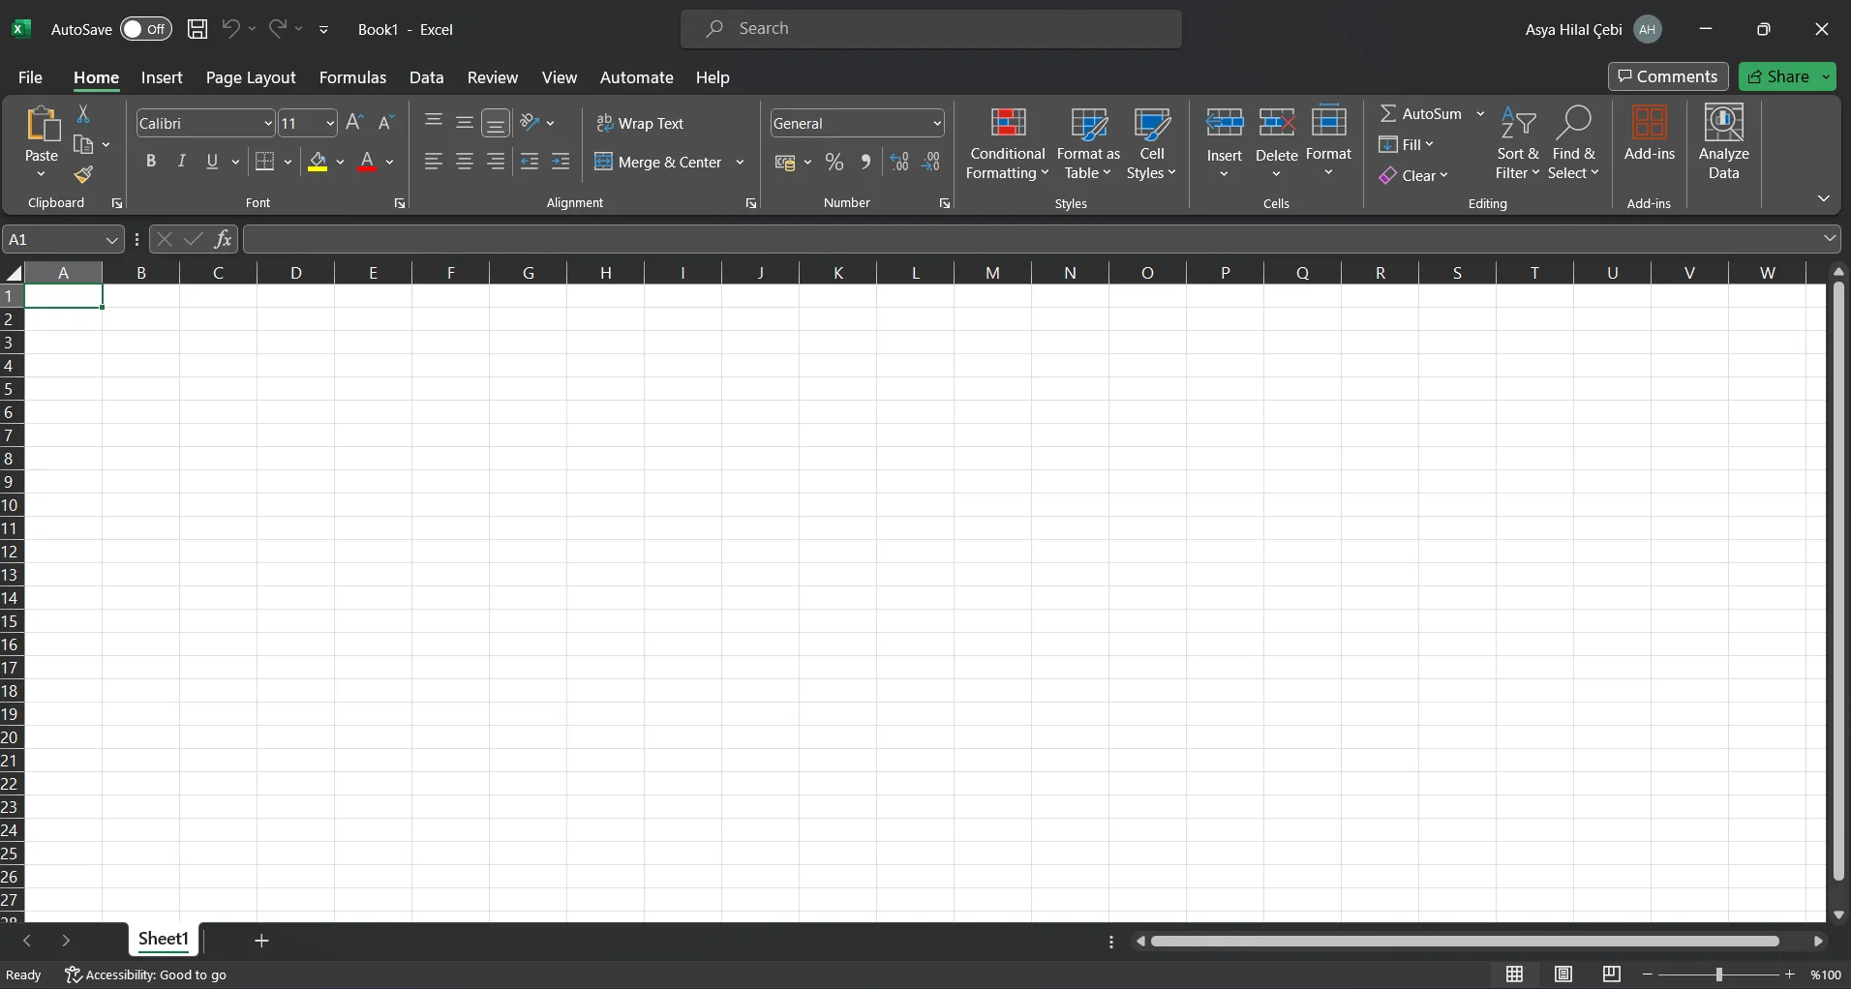This screenshot has width=1851, height=989.
Task: Select Normal view in status bar
Action: point(1515,974)
